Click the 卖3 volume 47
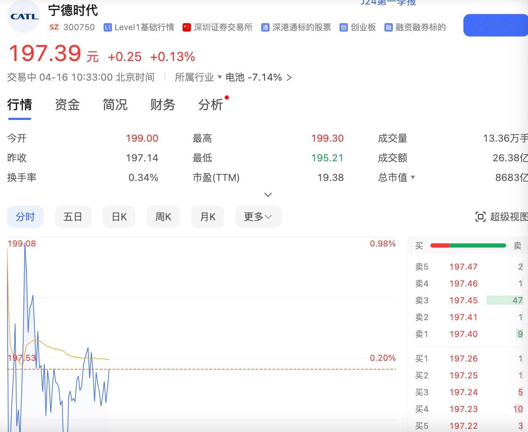 [x=517, y=300]
